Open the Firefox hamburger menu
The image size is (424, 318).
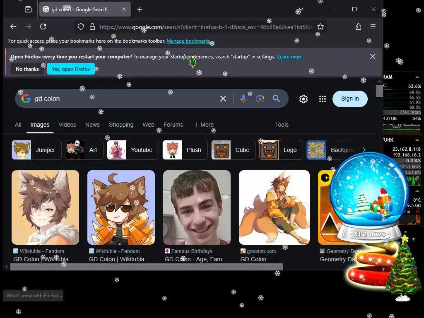point(373,26)
